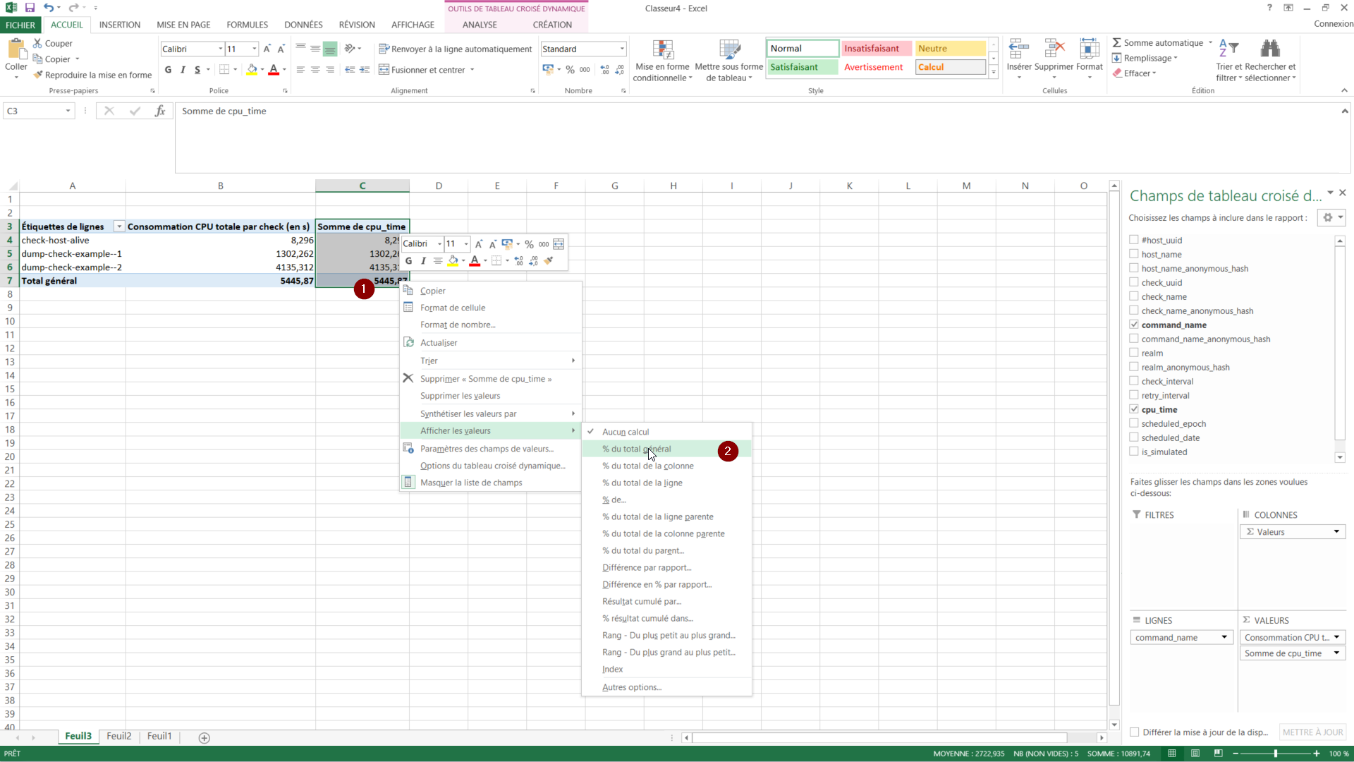Click the Satisfaisant cell style

pos(802,67)
